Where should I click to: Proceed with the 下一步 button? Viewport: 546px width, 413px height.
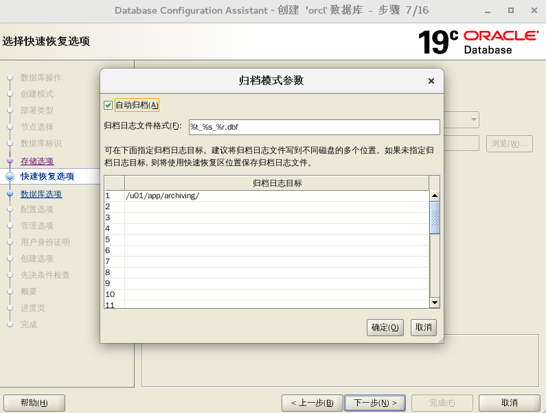coord(374,403)
